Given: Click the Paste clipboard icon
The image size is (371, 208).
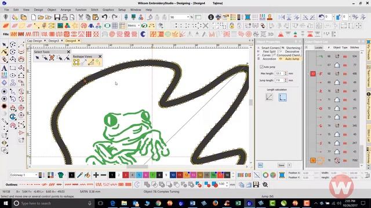Looking at the screenshot, I should (95, 17).
